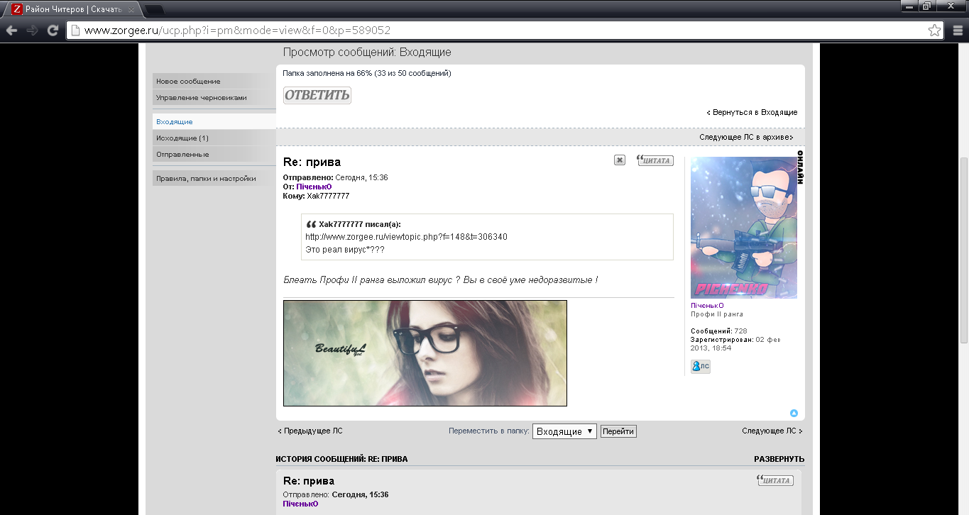
Task: Click the 'ИСТОРИЯ СООБЩЕНИЙ: RE: ПРИВА' heading
Action: click(x=342, y=459)
